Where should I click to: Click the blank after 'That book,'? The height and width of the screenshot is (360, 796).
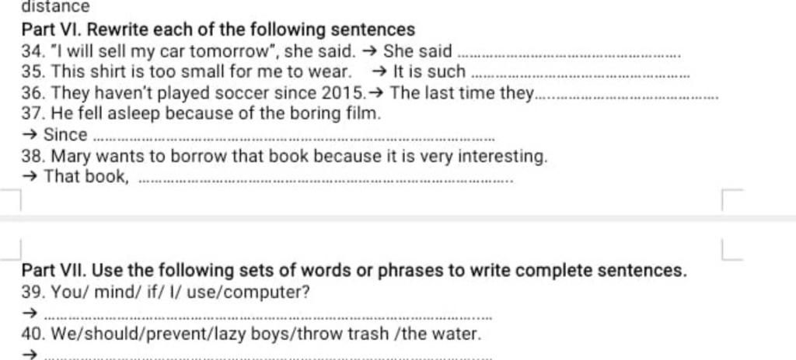(x=326, y=181)
